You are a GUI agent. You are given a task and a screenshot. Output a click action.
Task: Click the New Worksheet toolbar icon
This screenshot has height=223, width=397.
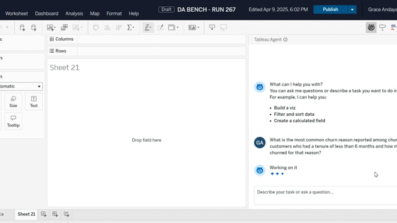coord(50,27)
